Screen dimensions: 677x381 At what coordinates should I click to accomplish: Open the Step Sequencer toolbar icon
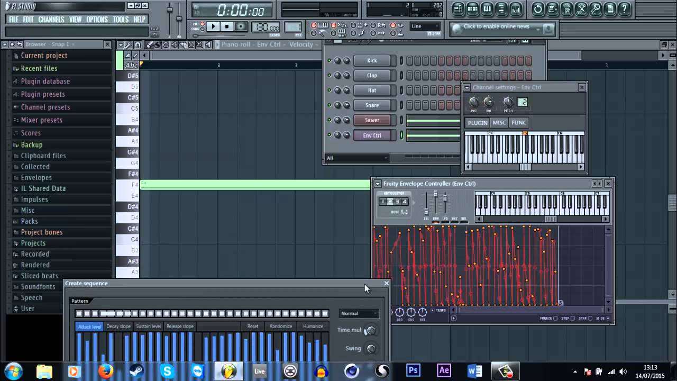pos(472,9)
